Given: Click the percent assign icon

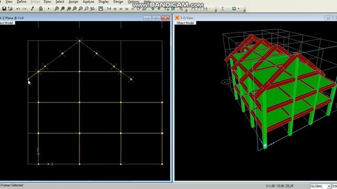Looking at the screenshot, I should [x=181, y=9].
